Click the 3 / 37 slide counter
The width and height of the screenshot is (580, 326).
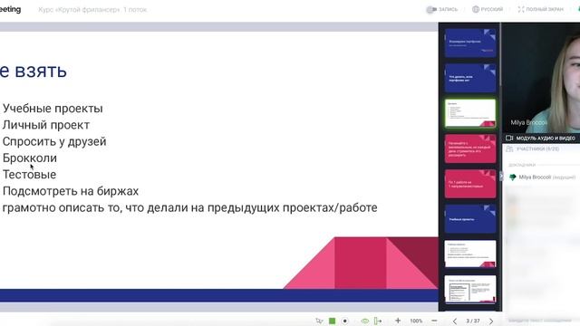(473, 321)
